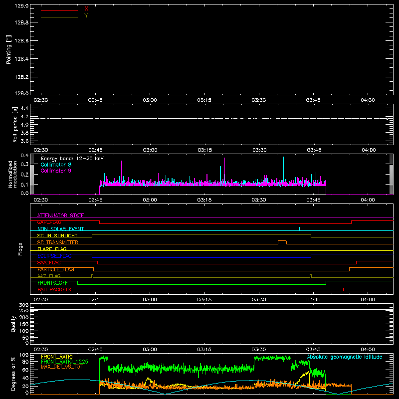Select the PARTICLE_FLAG label
Viewport: 399px width, 399px height.
tap(56, 269)
